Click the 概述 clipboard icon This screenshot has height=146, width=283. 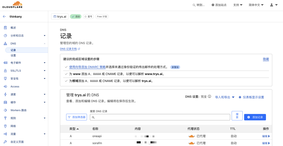coord(5,28)
